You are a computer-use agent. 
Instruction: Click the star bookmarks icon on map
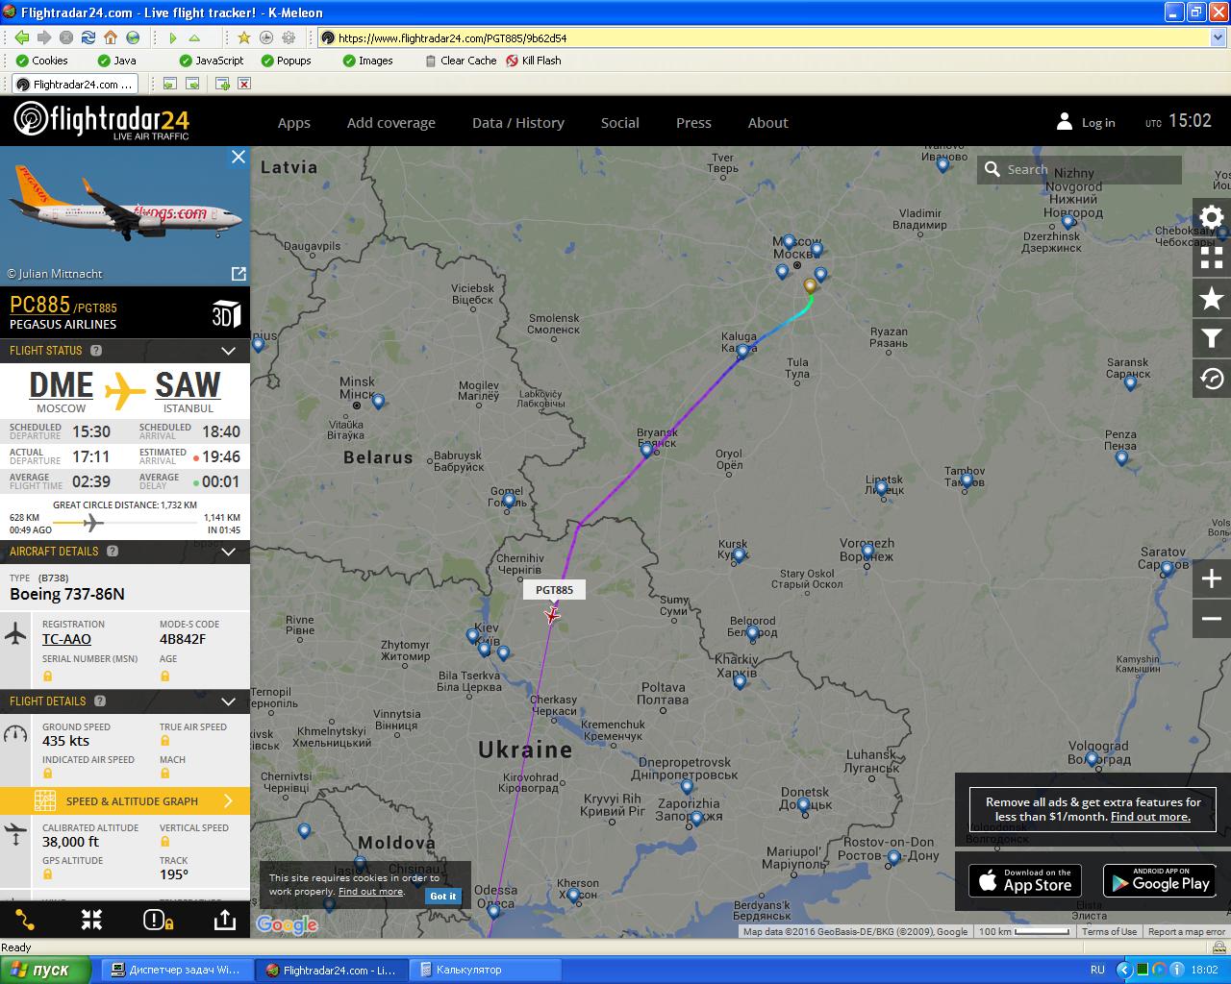(x=1212, y=298)
